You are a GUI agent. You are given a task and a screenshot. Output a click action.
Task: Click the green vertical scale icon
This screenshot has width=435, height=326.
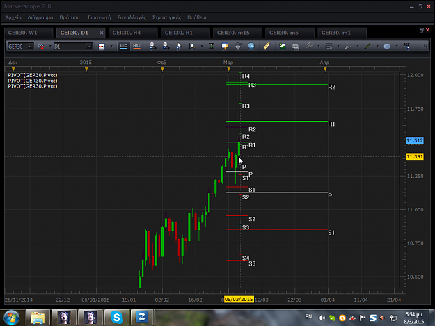click(212, 46)
